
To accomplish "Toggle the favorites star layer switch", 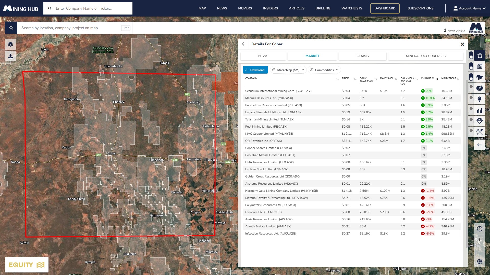I will click(471, 55).
